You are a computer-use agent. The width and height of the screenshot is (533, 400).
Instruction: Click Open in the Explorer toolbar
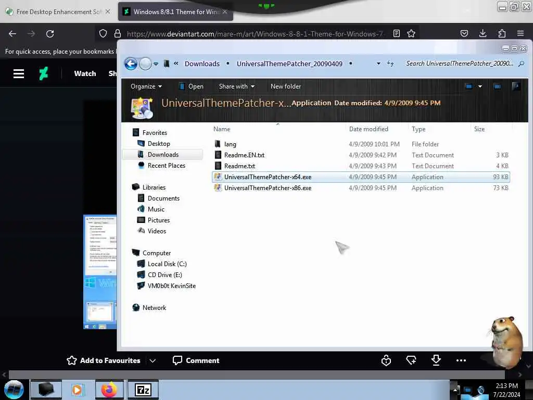[191, 86]
